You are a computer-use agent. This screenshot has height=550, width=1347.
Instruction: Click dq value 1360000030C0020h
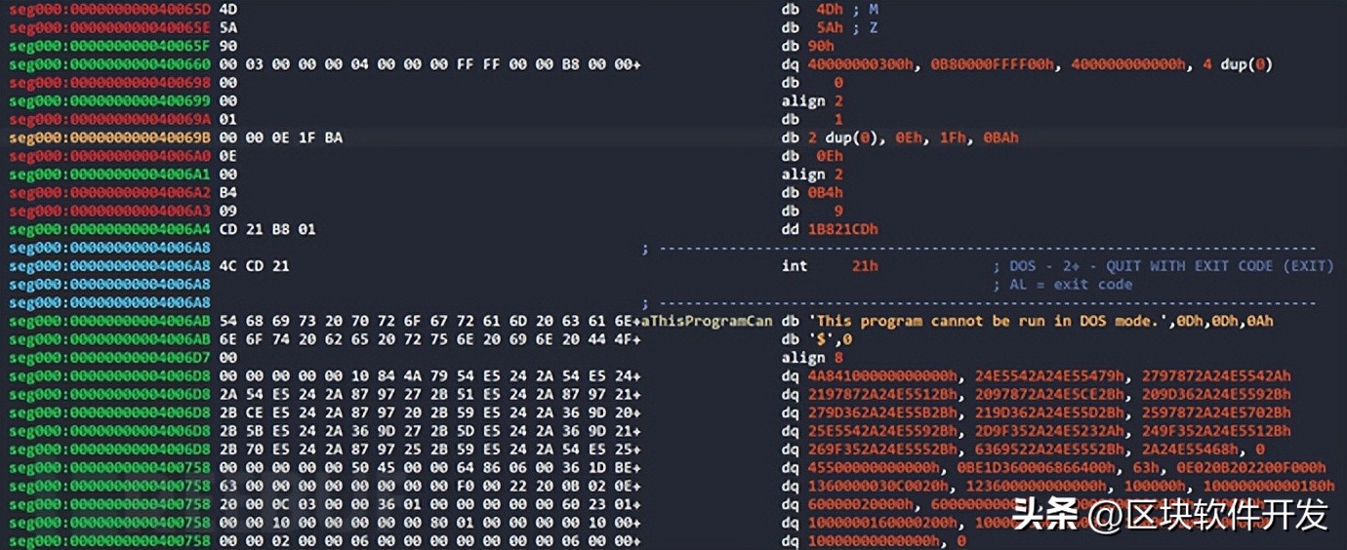pyautogui.click(x=876, y=487)
